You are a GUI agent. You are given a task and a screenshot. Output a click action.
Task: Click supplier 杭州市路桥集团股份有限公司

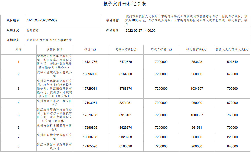click(x=54, y=128)
